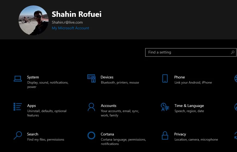
Task: Click "Link your Android, iPhone" description
Action: click(x=193, y=83)
